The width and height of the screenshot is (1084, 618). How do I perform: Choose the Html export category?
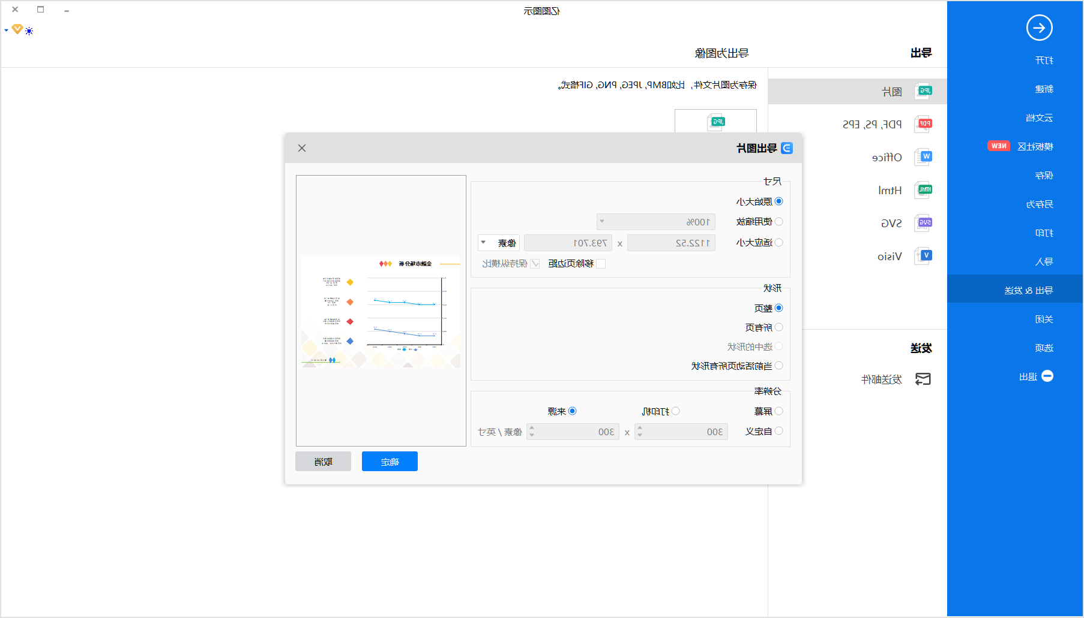890,191
